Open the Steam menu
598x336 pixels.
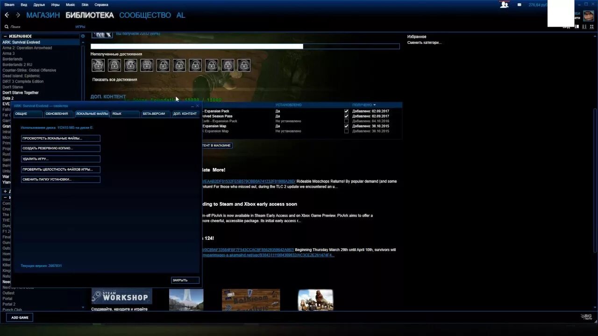(x=9, y=5)
